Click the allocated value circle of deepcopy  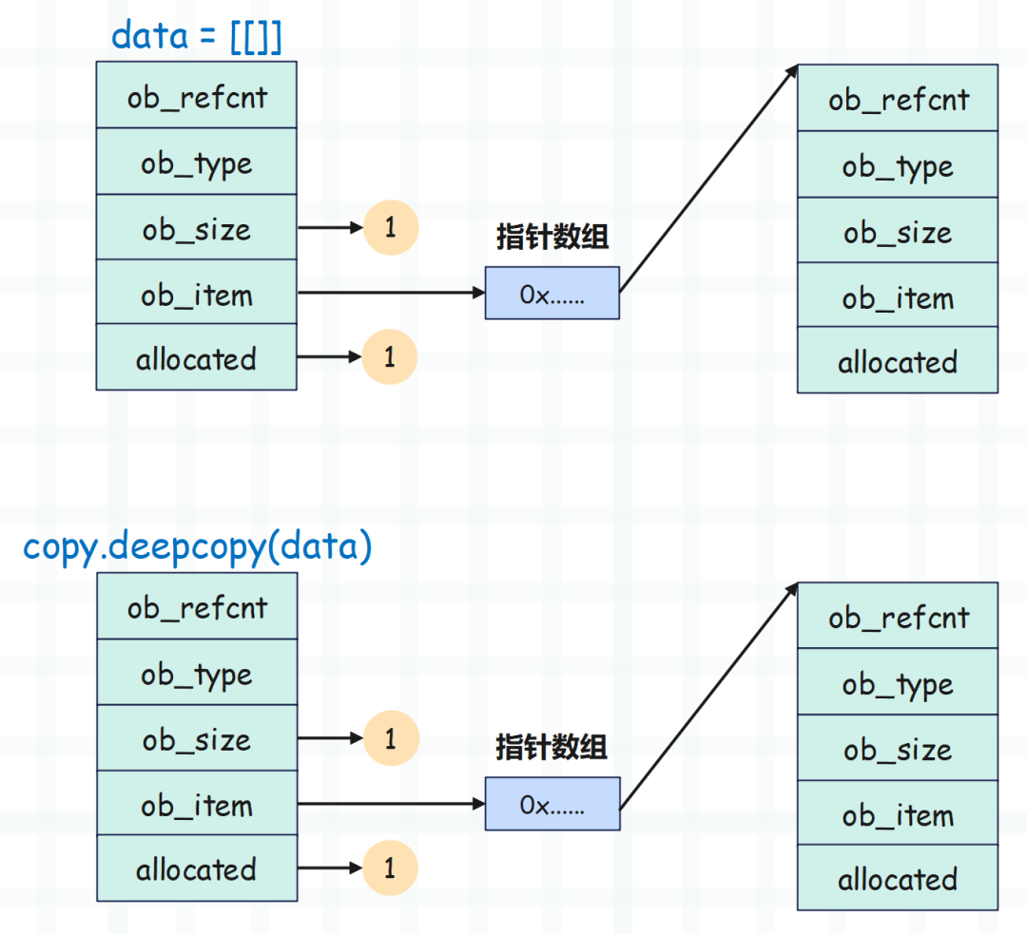tap(391, 867)
